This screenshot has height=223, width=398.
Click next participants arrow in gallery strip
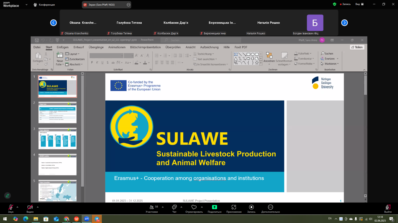click(x=344, y=23)
